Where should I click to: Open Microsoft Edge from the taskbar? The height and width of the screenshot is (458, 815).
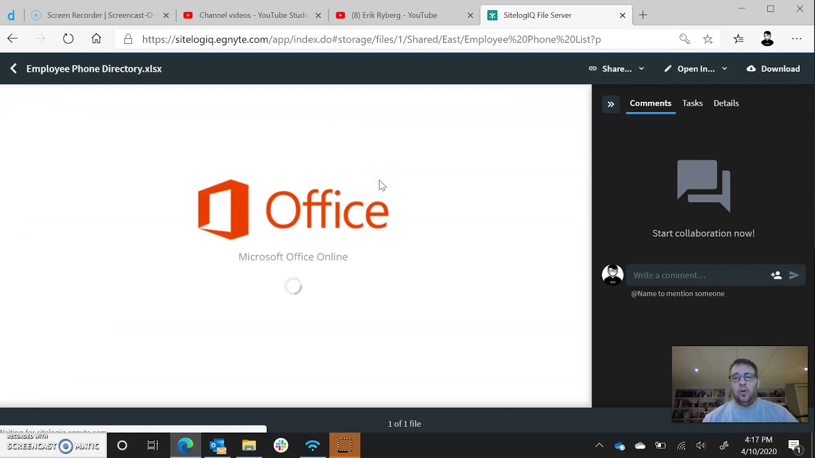pos(185,445)
